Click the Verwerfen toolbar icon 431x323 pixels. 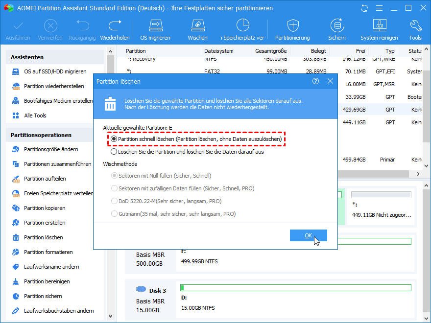click(50, 26)
